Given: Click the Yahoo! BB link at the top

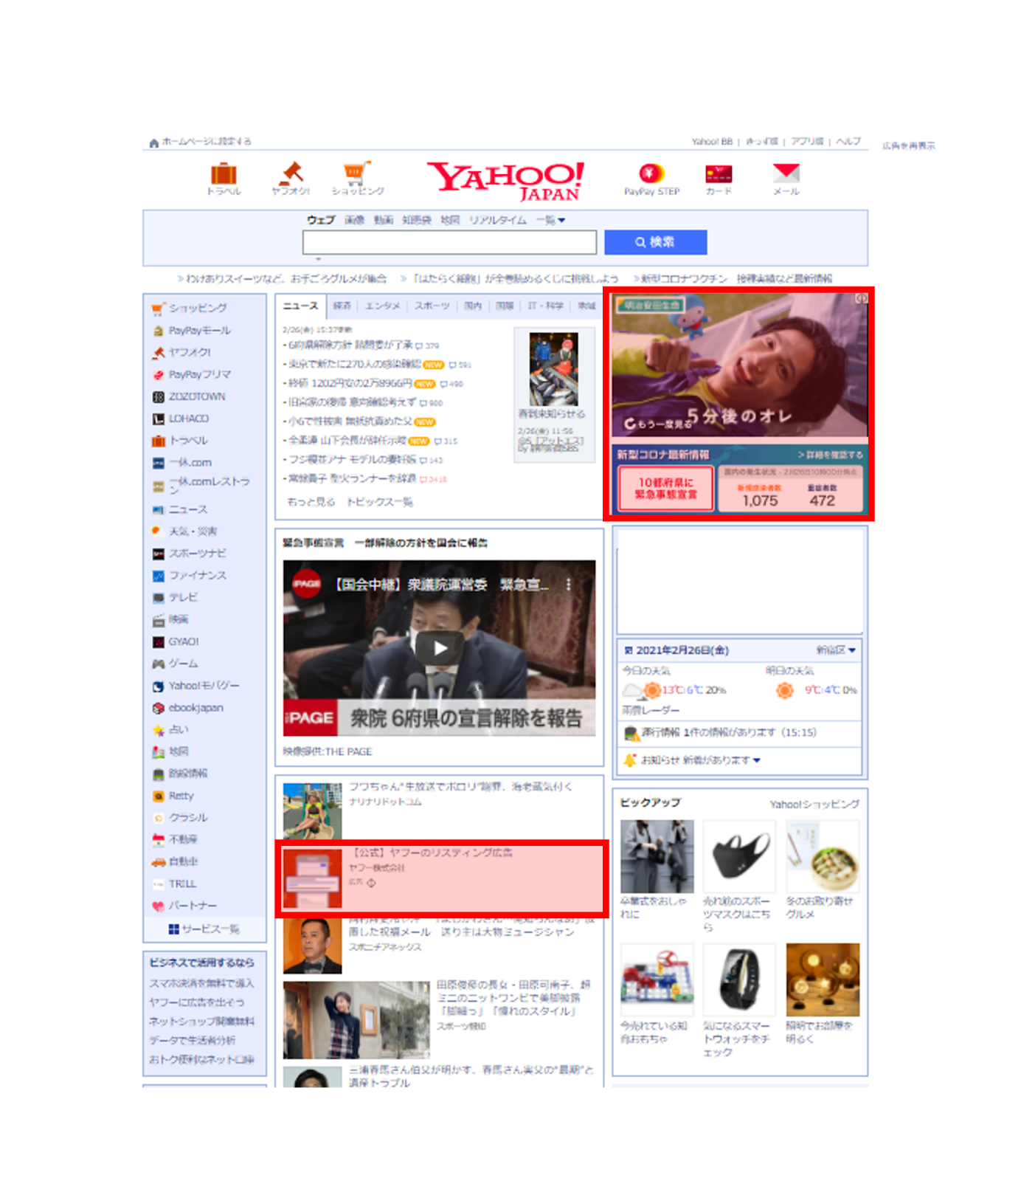Looking at the screenshot, I should 712,141.
